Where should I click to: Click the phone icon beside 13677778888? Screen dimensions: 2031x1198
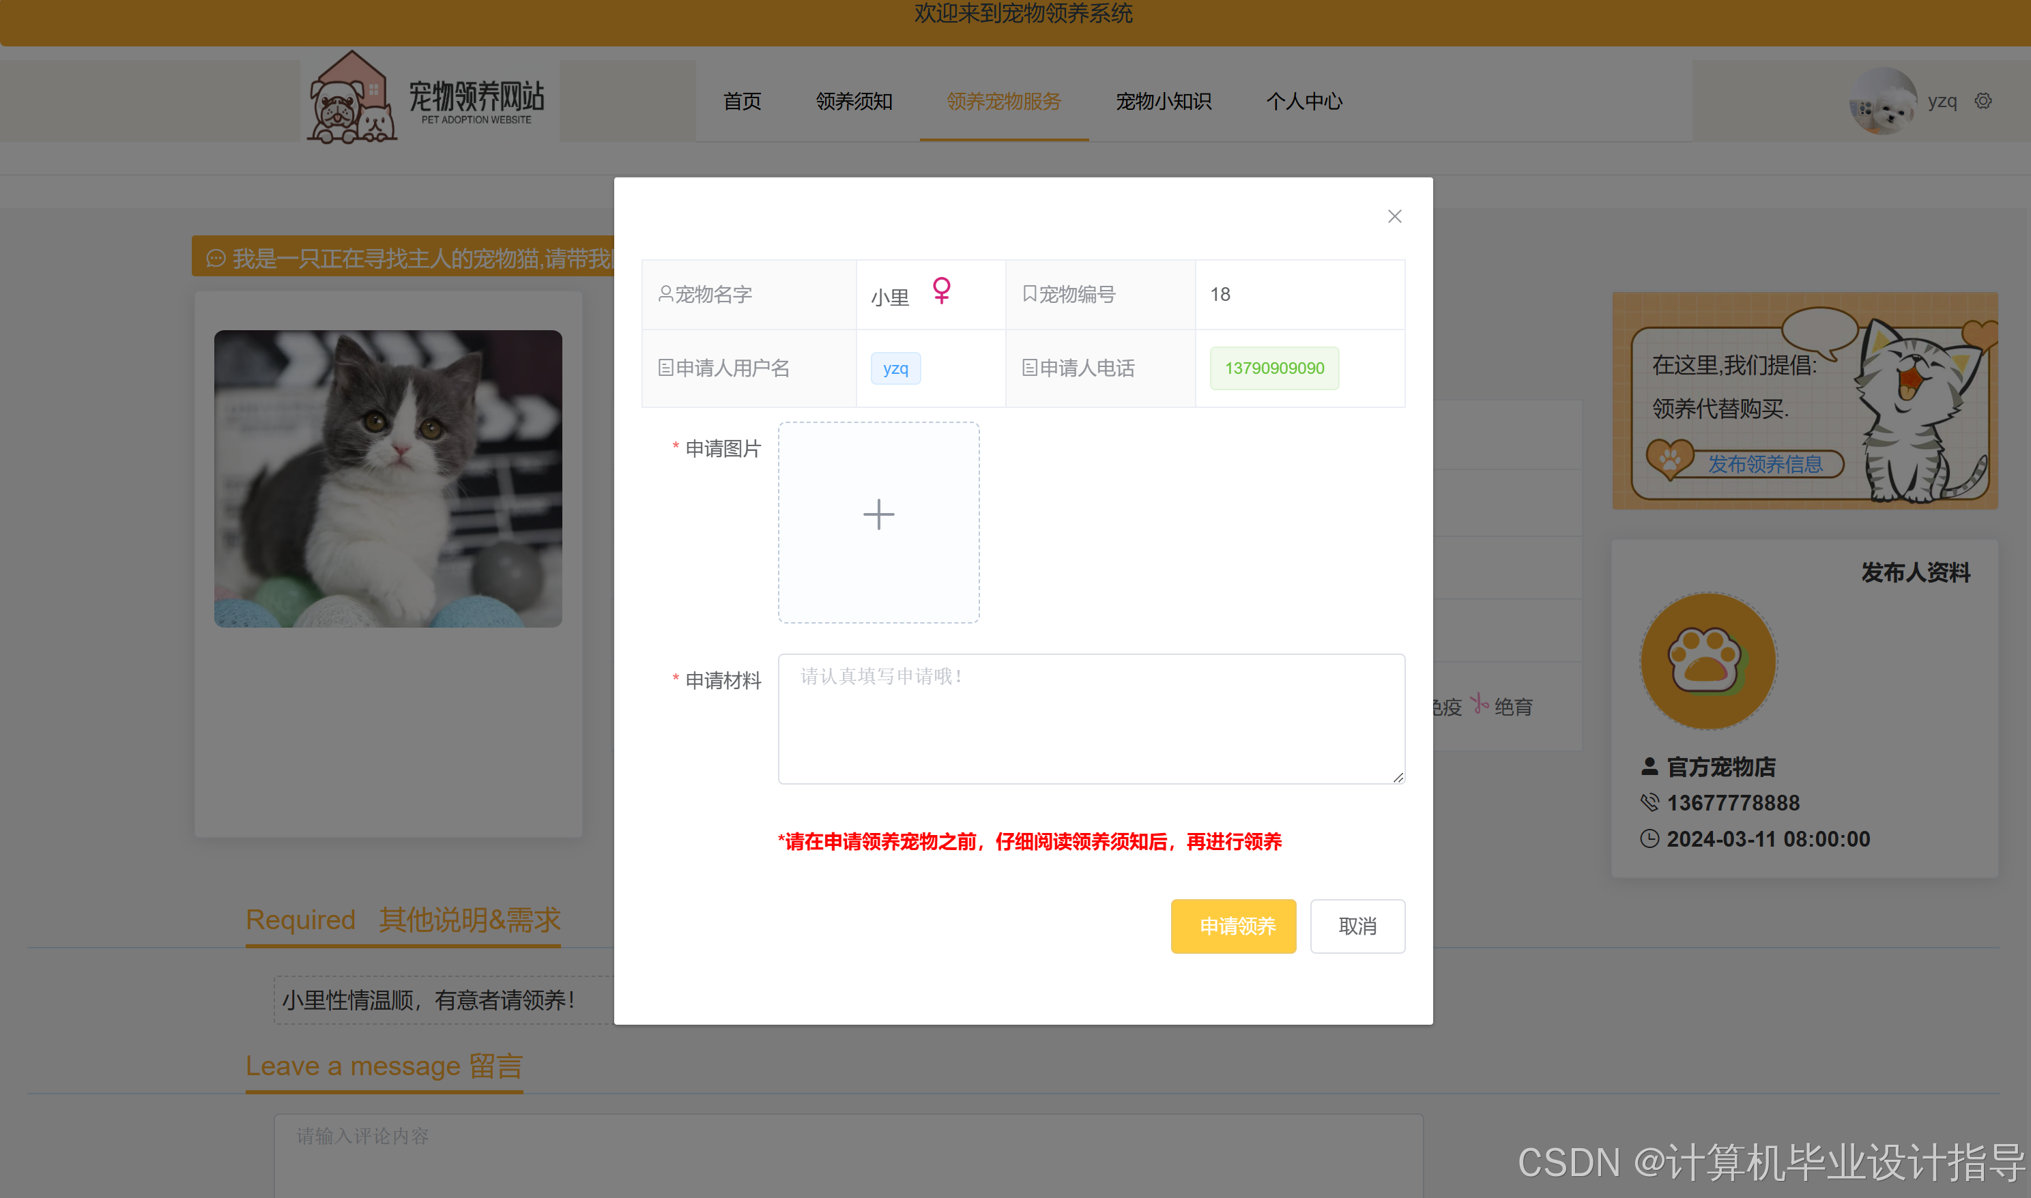[x=1649, y=802]
